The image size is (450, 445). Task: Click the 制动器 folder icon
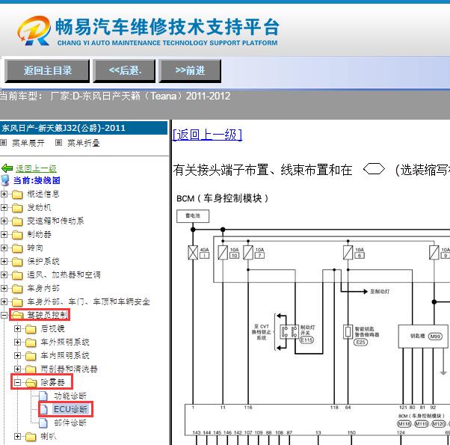(17, 235)
